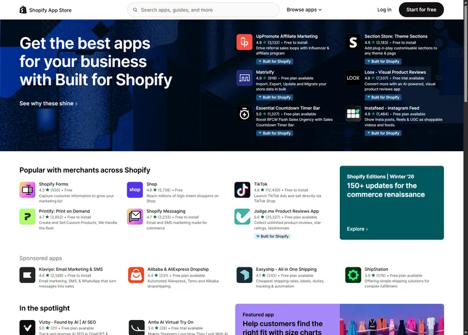Open Antla AI Virtual Try On icon
Screen dimensions: 468x335
tap(136, 328)
